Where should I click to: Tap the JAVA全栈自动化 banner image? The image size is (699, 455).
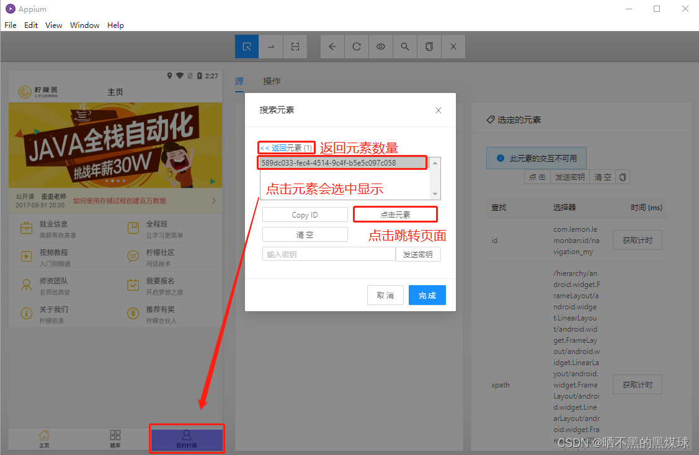(x=115, y=145)
